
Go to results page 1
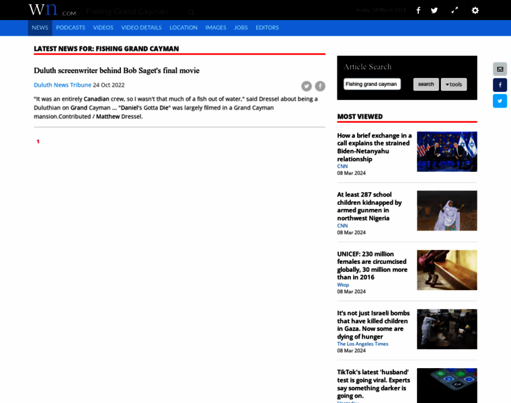[x=38, y=142]
